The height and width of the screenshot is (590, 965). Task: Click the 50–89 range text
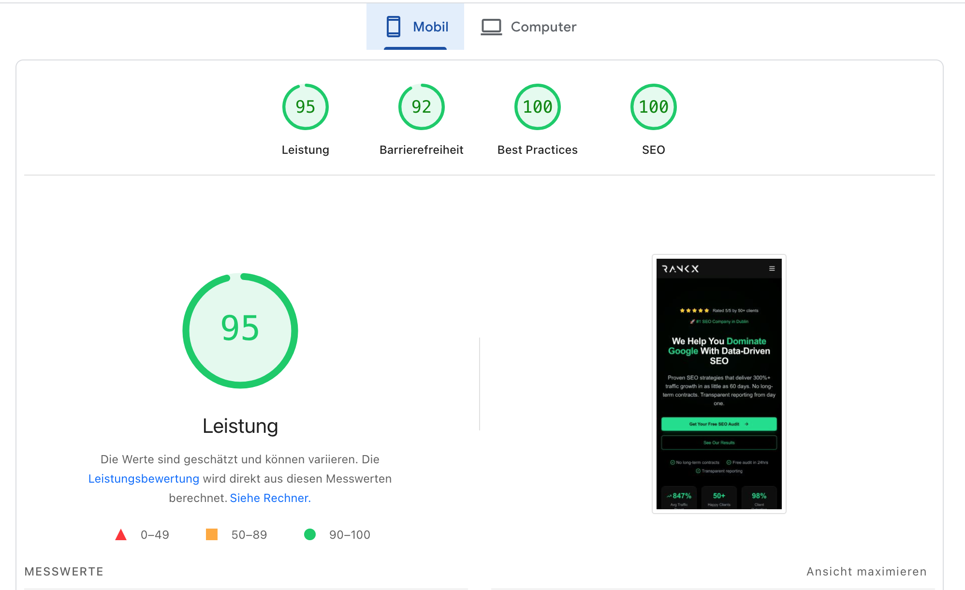coord(249,535)
